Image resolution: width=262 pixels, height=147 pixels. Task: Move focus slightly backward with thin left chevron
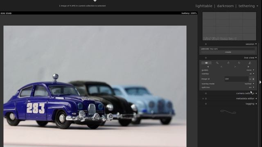click(x=221, y=67)
